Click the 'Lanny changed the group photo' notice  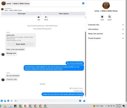point(42,29)
